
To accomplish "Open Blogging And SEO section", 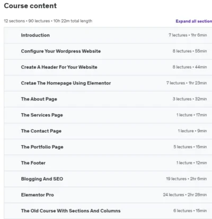I will coord(108,179).
